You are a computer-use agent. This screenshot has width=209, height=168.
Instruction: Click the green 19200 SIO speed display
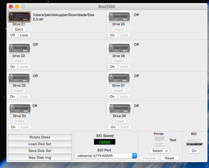coord(104,142)
